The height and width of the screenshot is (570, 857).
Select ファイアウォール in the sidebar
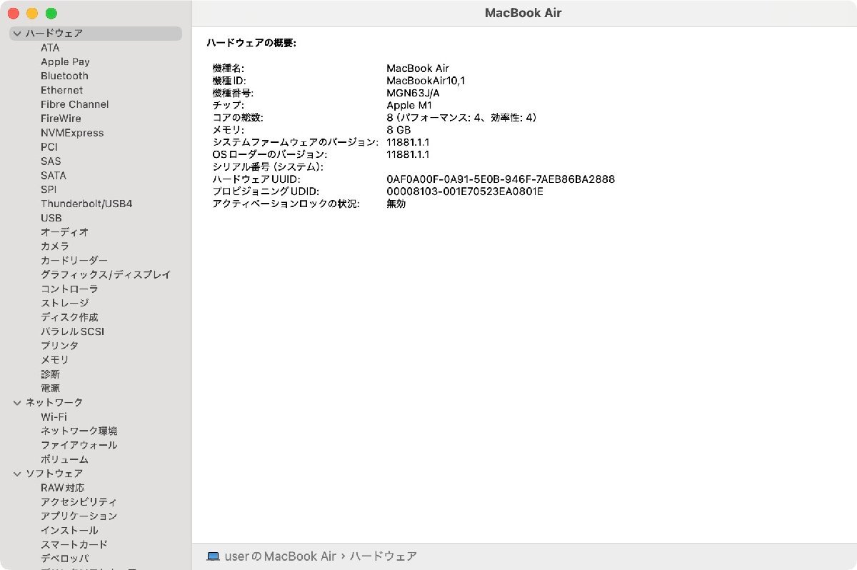(x=79, y=445)
